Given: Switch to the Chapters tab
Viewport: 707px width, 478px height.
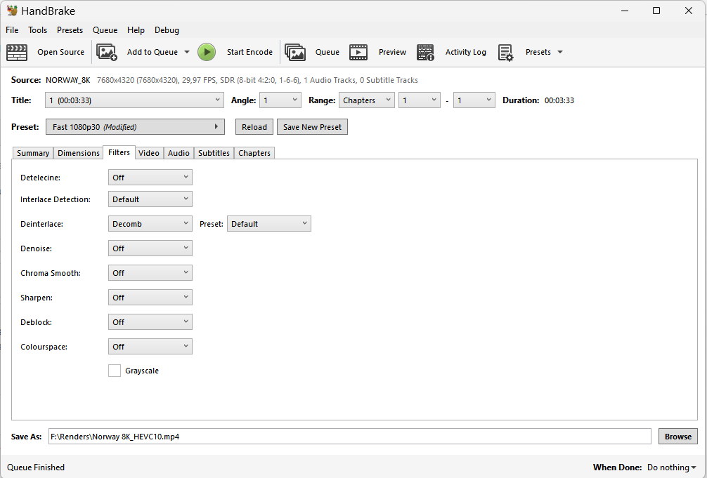Looking at the screenshot, I should (254, 153).
